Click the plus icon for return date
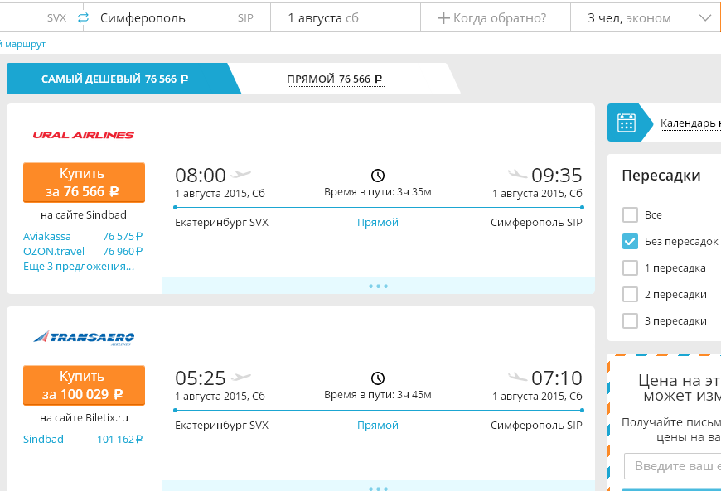This screenshot has height=491, width=721. coord(443,18)
